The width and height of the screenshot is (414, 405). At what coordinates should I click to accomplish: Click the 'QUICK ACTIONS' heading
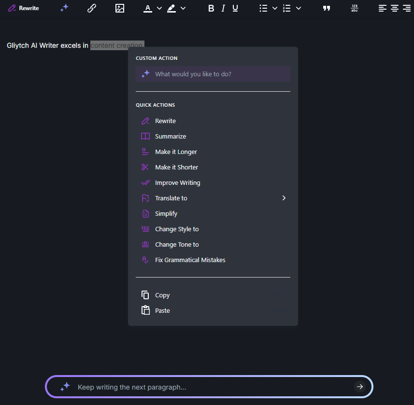pos(155,105)
